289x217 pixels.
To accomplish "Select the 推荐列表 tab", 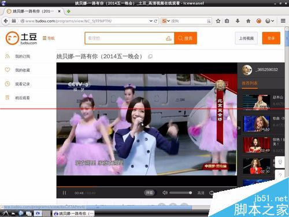I will [250, 83].
